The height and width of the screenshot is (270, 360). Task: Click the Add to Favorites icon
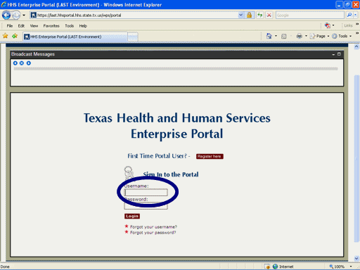tap(15, 36)
